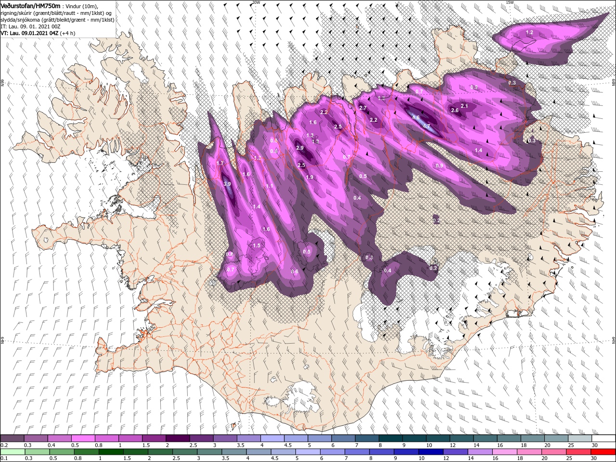
Task: Click the 20W longitude label
Action: pyautogui.click(x=256, y=2)
